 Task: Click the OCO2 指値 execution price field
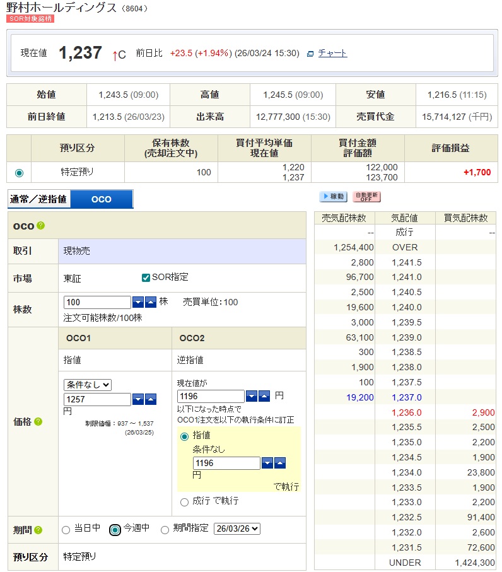[226, 463]
